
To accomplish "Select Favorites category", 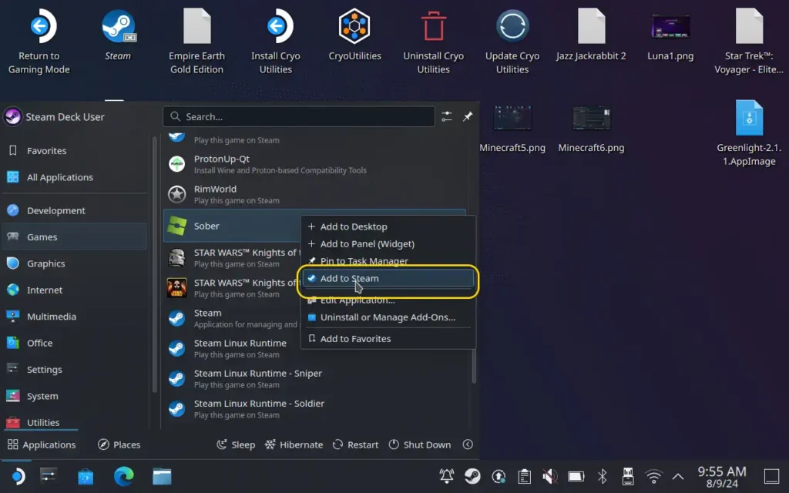I will pyautogui.click(x=75, y=150).
